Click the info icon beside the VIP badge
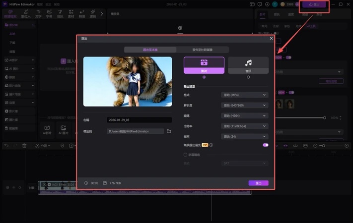 point(212,145)
